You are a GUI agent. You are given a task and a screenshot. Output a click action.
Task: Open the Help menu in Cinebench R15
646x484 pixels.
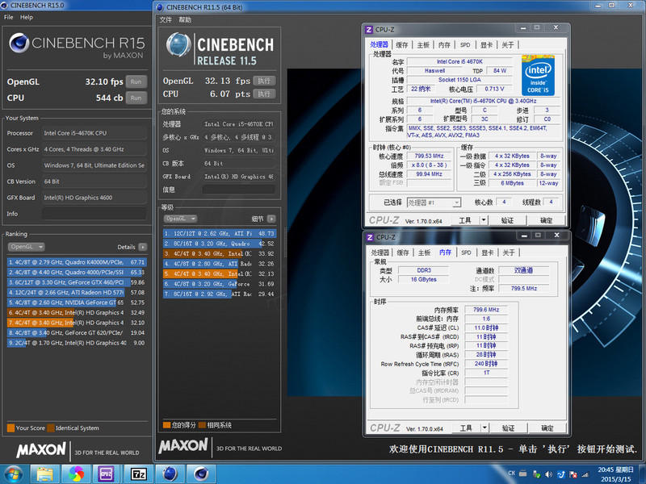[x=27, y=17]
